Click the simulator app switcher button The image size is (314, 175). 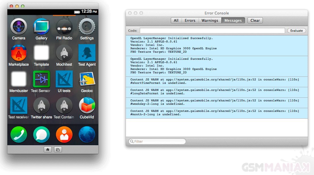coord(58,150)
